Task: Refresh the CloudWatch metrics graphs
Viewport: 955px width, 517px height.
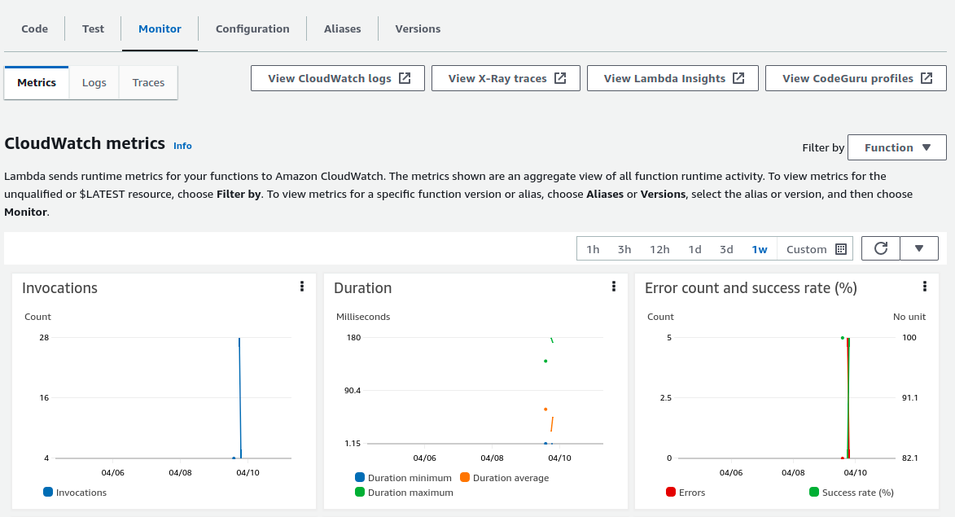Action: (x=880, y=248)
